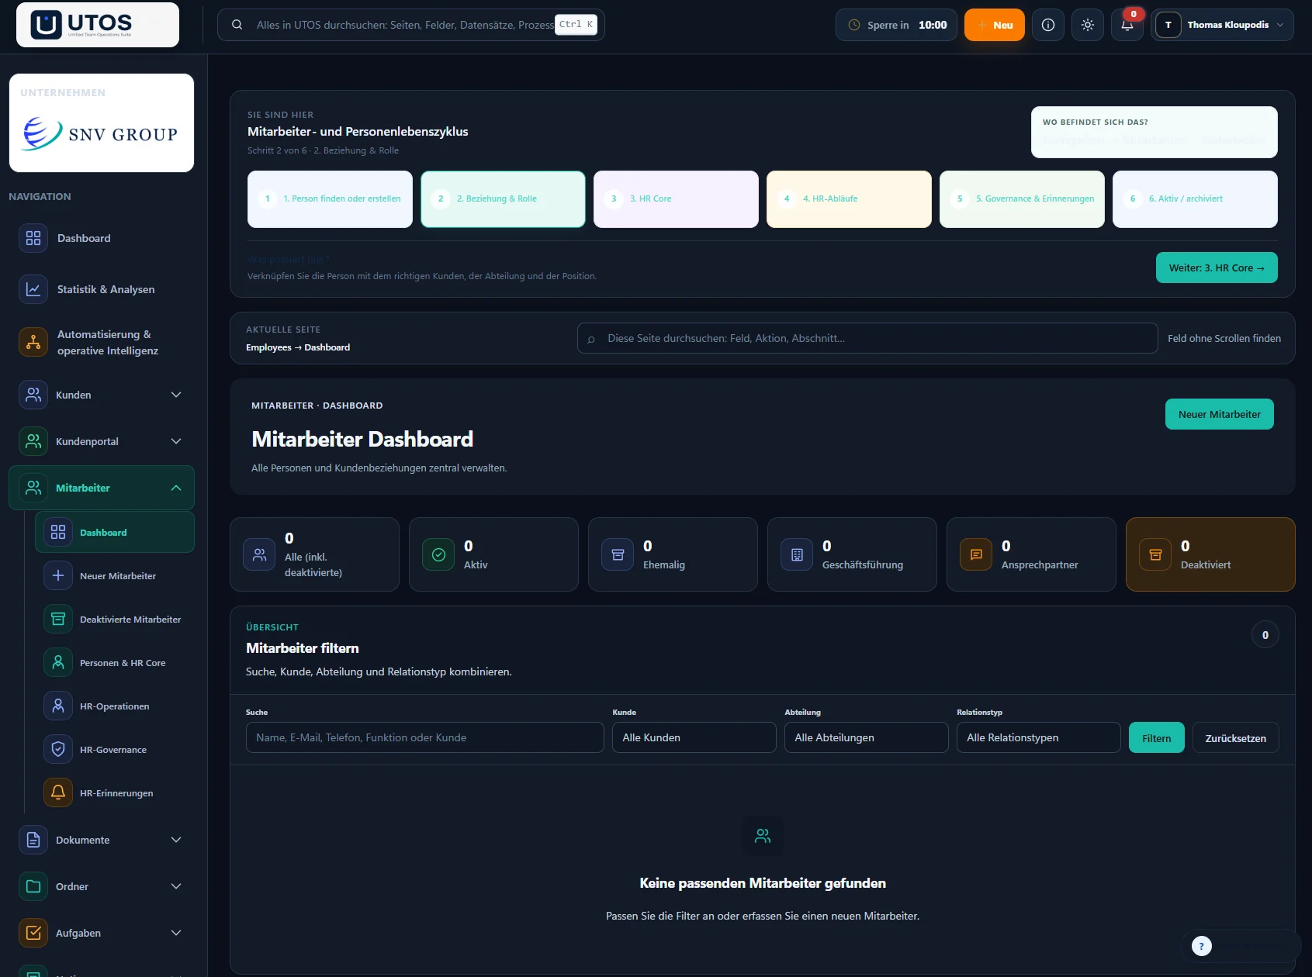Click the Ordner folder icon
This screenshot has height=977, width=1312.
(x=33, y=886)
